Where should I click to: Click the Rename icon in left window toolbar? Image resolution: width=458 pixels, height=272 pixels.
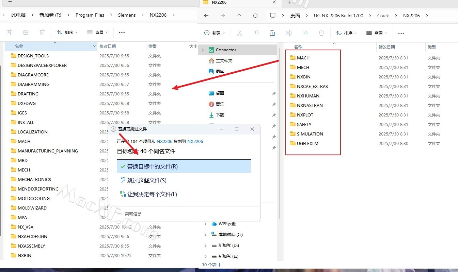(x=10, y=32)
